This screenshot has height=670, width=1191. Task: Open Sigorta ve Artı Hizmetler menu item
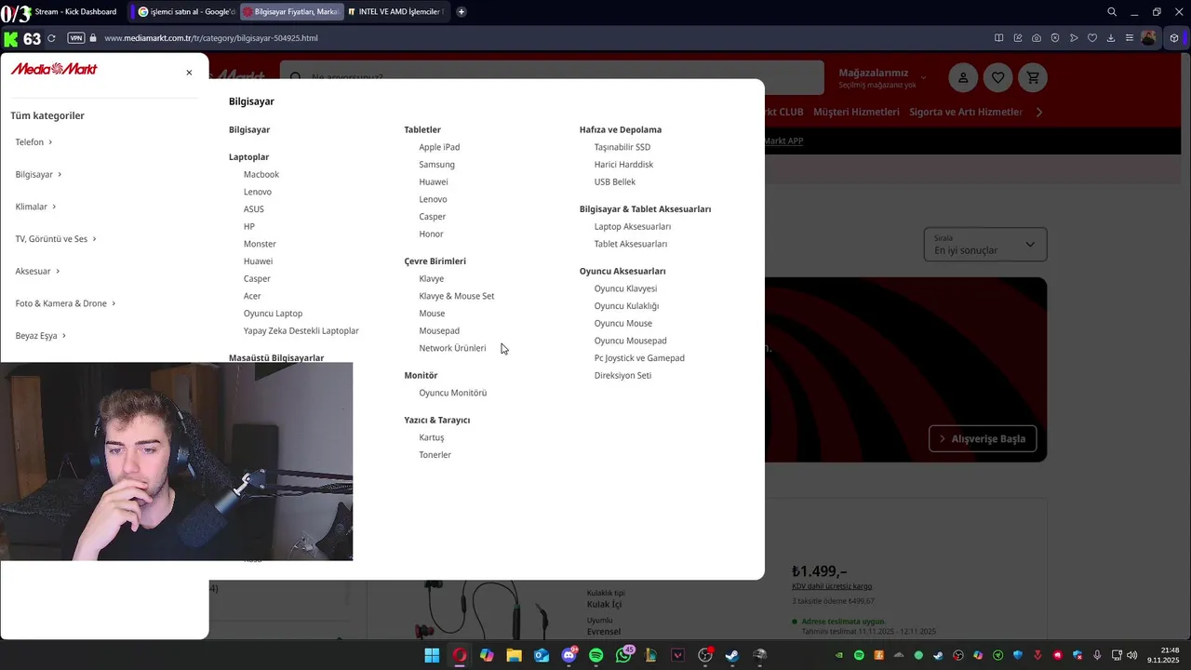966,113
